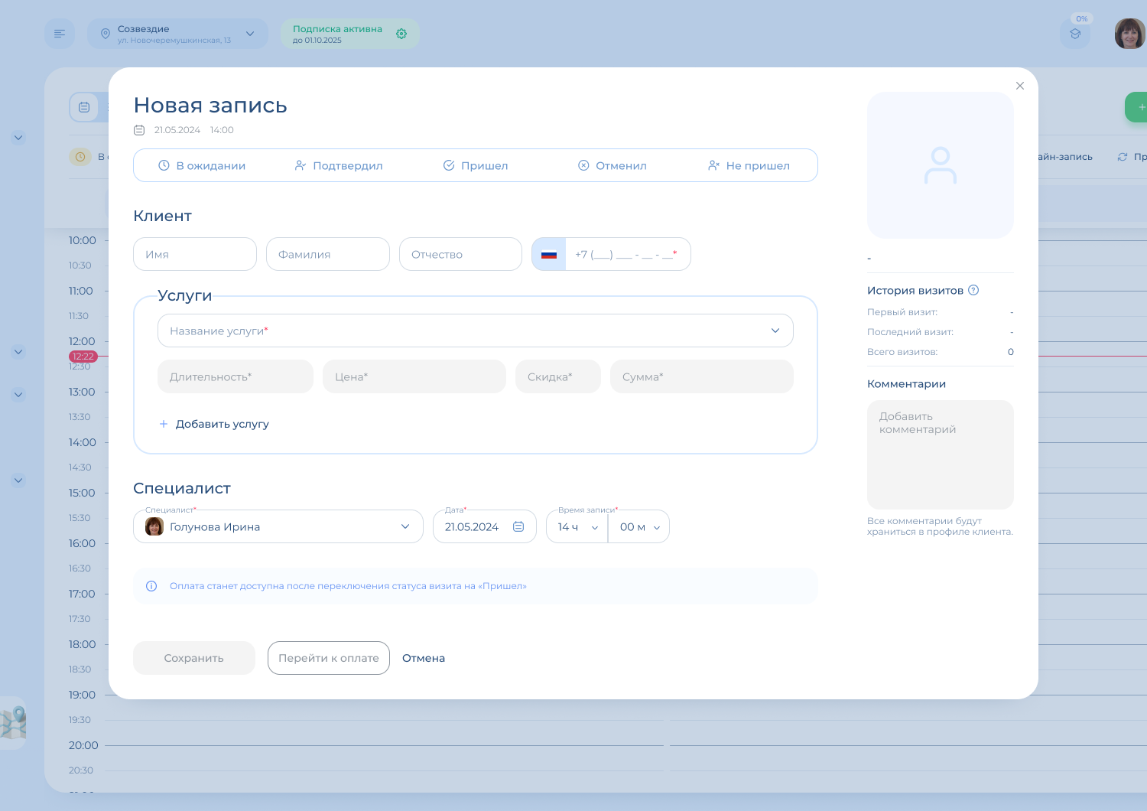Set status to «Подтвердил»
Viewport: 1147px width, 811px height.
coord(339,165)
